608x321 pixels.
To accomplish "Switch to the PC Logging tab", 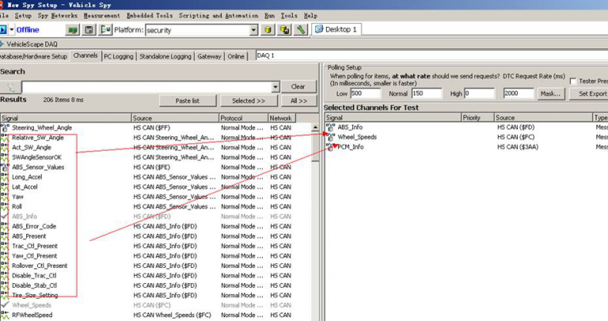I will (x=119, y=56).
